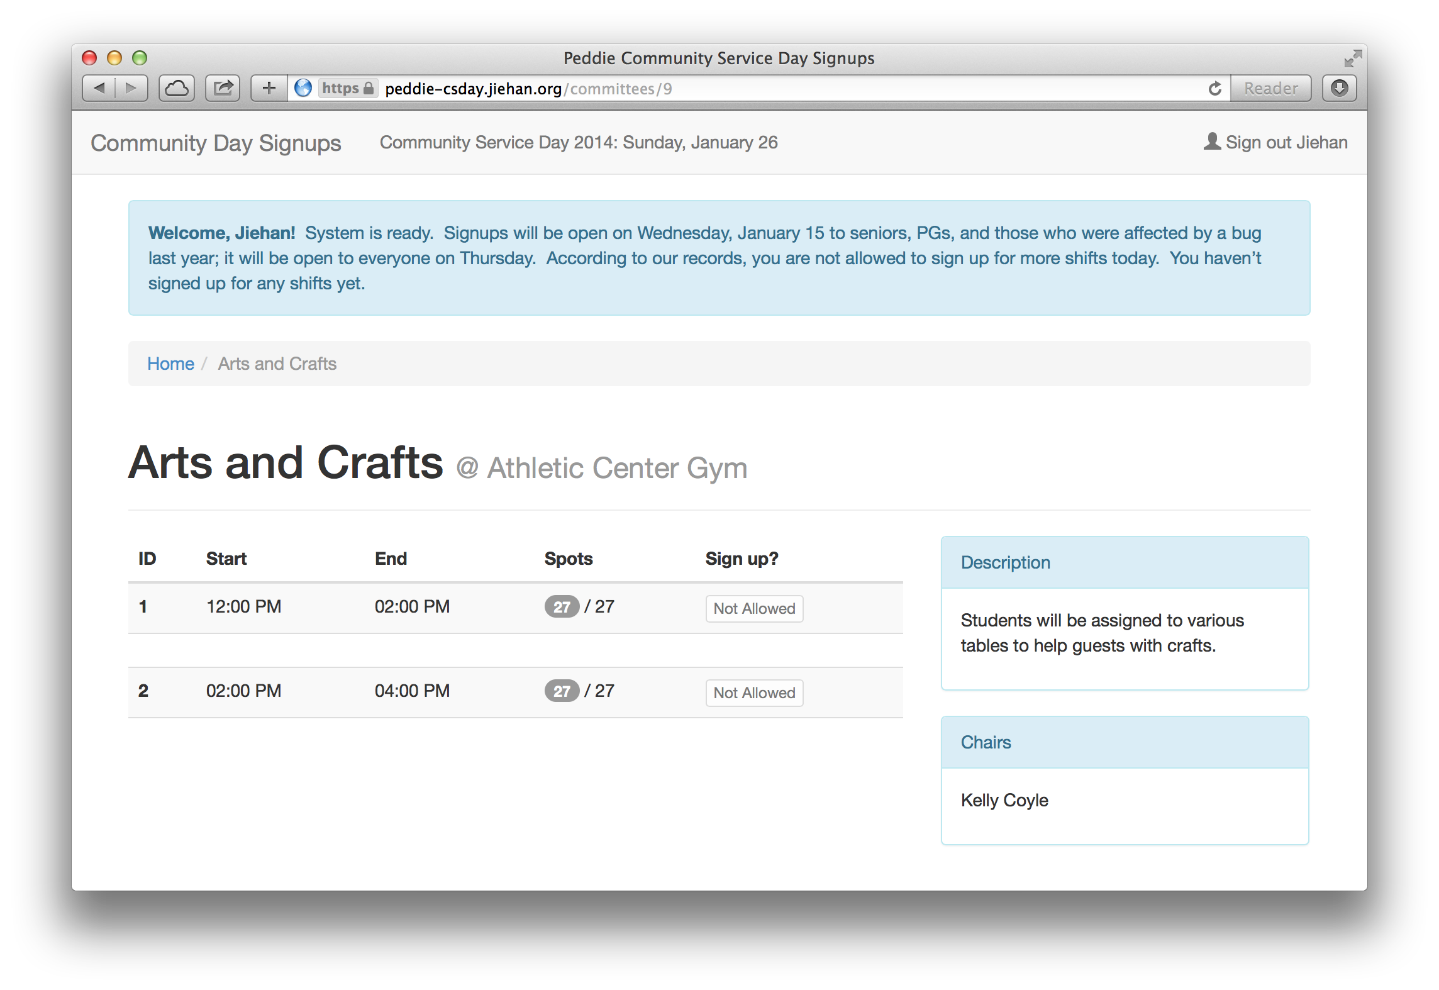This screenshot has width=1439, height=990.
Task: Click the Arts and Crafts breadcrumb item
Action: point(278,364)
